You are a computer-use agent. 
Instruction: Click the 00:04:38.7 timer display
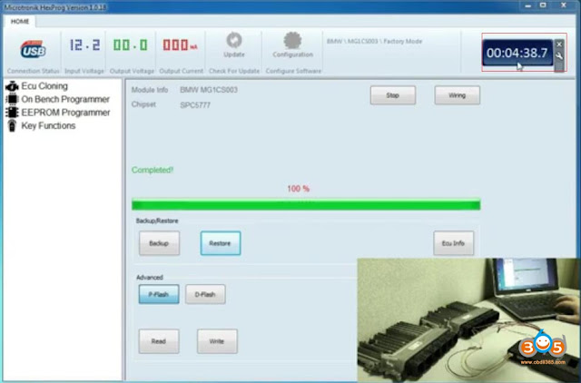tap(517, 53)
